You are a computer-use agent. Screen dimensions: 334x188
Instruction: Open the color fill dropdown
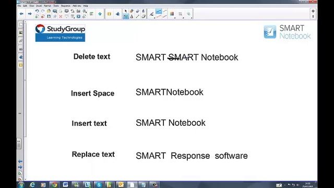tap(172, 14)
